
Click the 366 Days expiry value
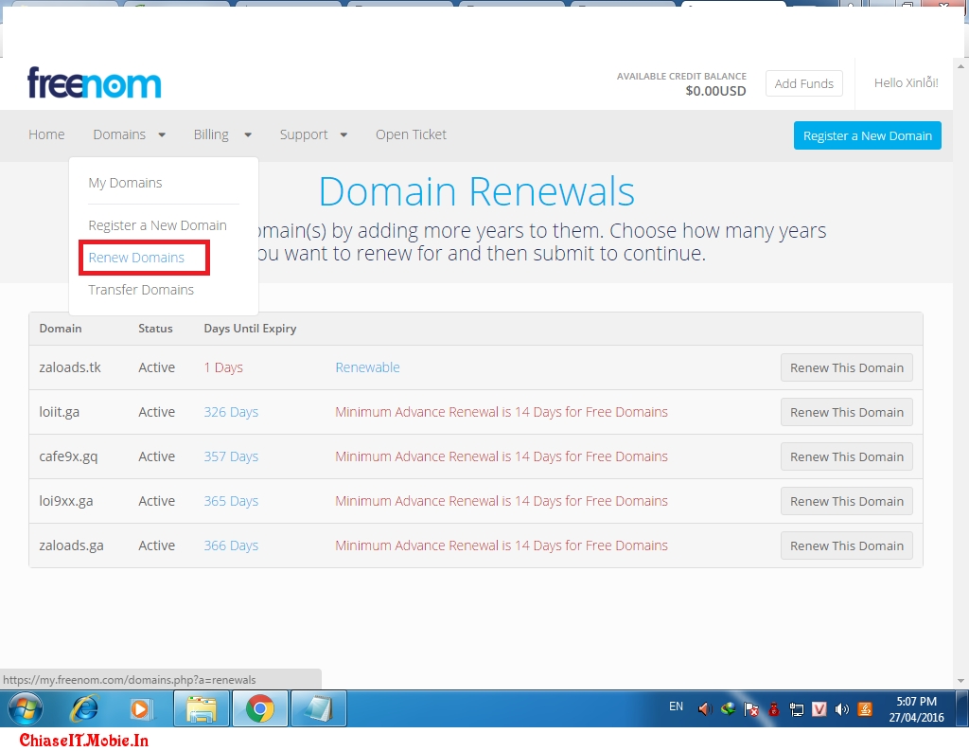point(231,545)
